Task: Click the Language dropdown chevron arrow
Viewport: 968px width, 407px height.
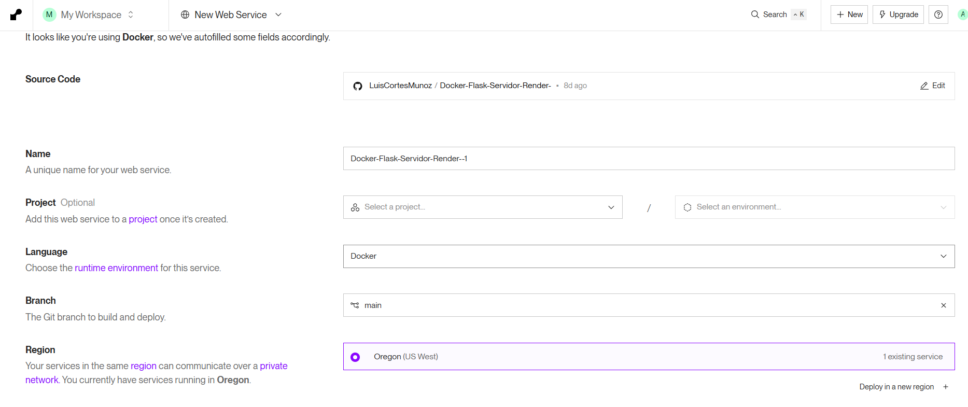Action: coord(944,256)
